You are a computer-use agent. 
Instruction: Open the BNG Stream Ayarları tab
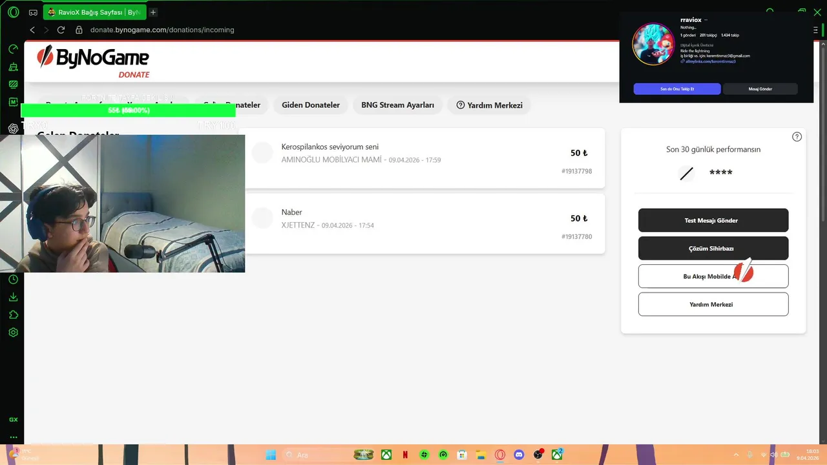pyautogui.click(x=397, y=105)
